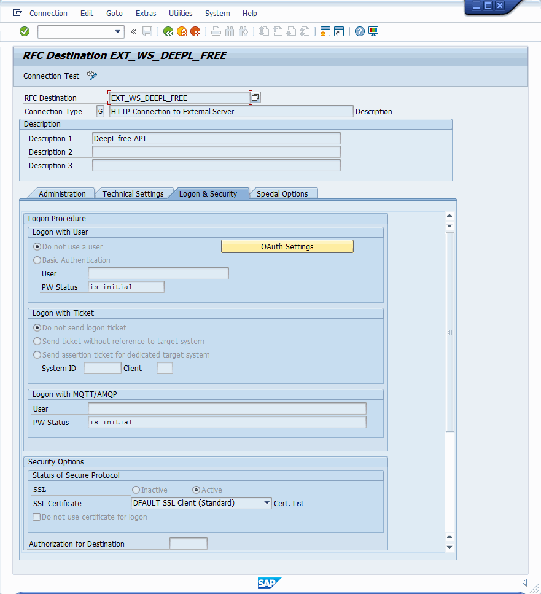Click the Find Next binoculars icon

point(243,31)
